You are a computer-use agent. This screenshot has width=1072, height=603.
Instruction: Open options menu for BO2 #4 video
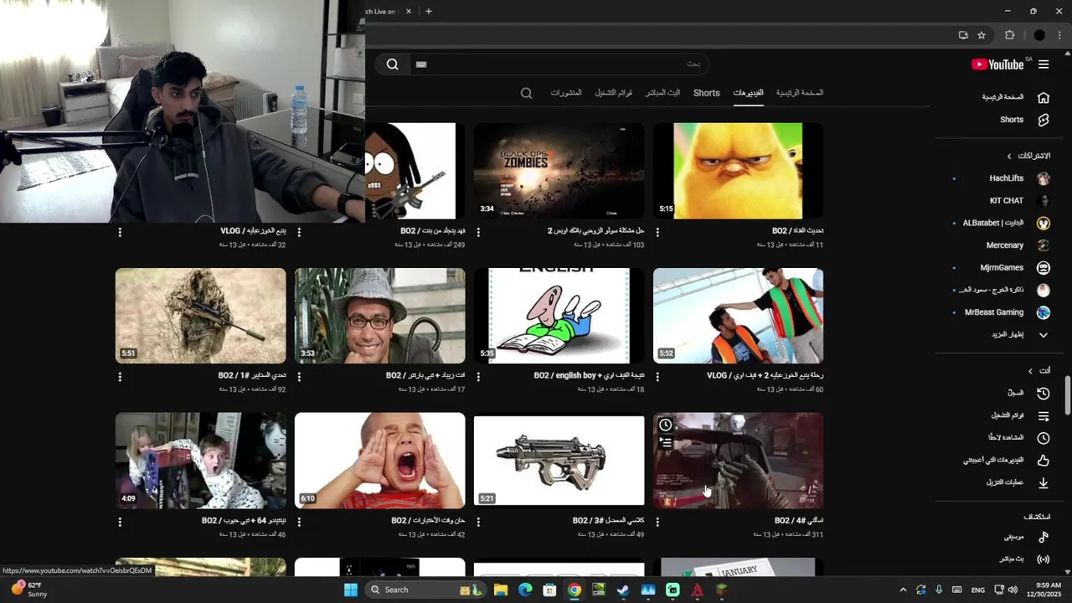(x=657, y=522)
